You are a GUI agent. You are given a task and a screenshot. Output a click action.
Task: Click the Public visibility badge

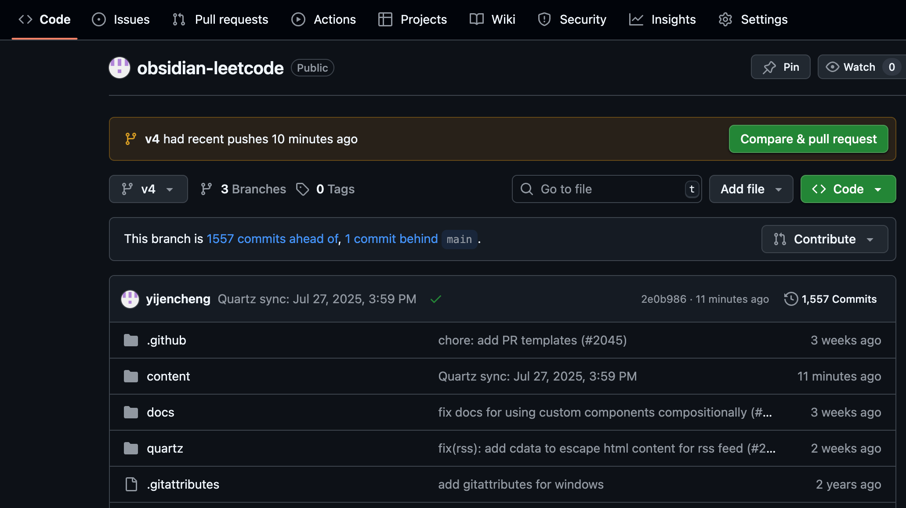pyautogui.click(x=312, y=68)
